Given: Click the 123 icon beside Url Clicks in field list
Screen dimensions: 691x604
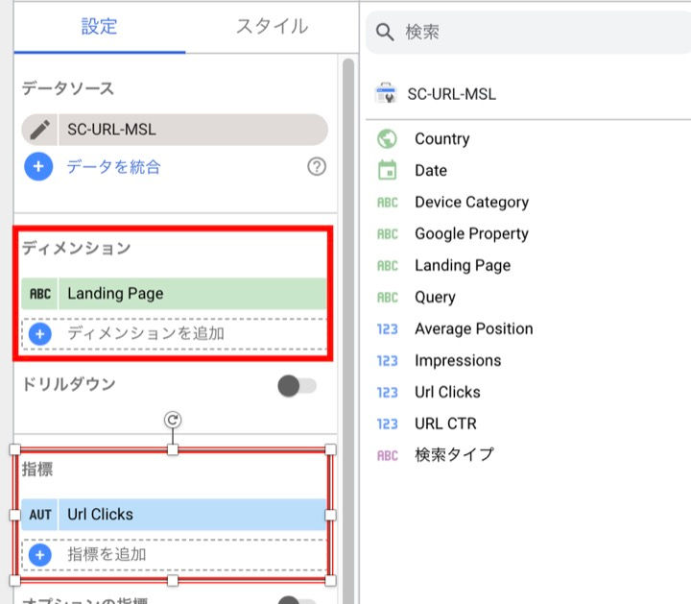Looking at the screenshot, I should click(x=388, y=393).
